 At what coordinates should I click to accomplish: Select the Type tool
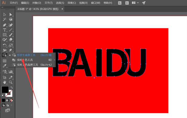tap(4, 30)
